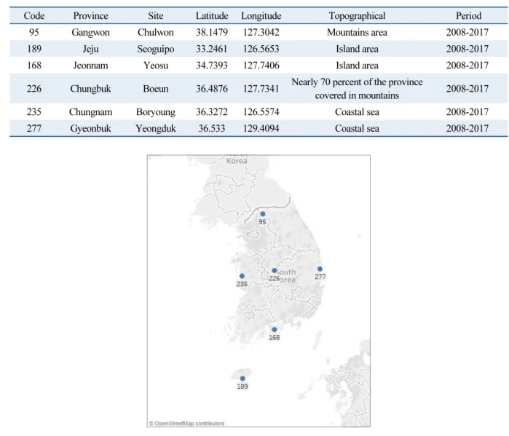Select code 168 table cell
This screenshot has width=509, height=436.
coord(34,66)
